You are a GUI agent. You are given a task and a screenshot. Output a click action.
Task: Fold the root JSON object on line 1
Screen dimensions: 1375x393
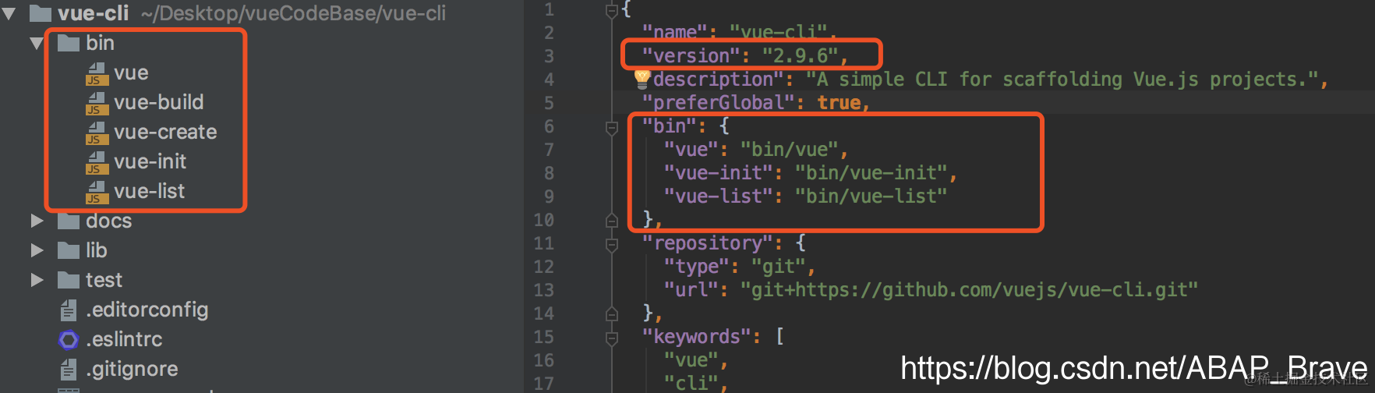coord(612,10)
